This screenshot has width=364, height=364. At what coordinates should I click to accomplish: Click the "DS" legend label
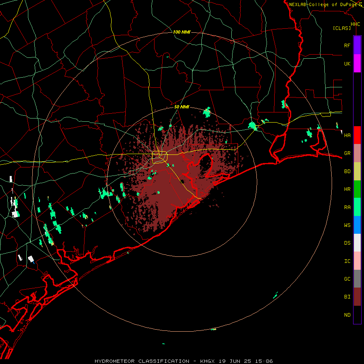[347, 243]
